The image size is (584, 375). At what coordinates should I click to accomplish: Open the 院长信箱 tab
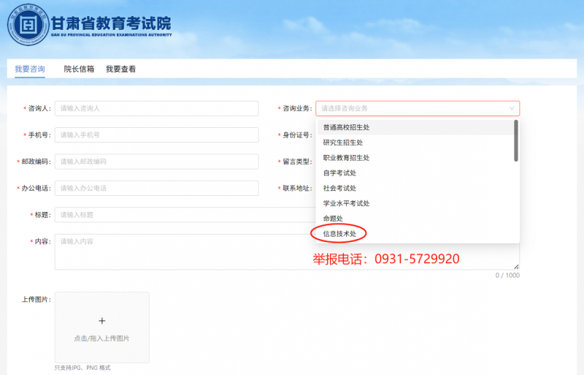point(79,69)
